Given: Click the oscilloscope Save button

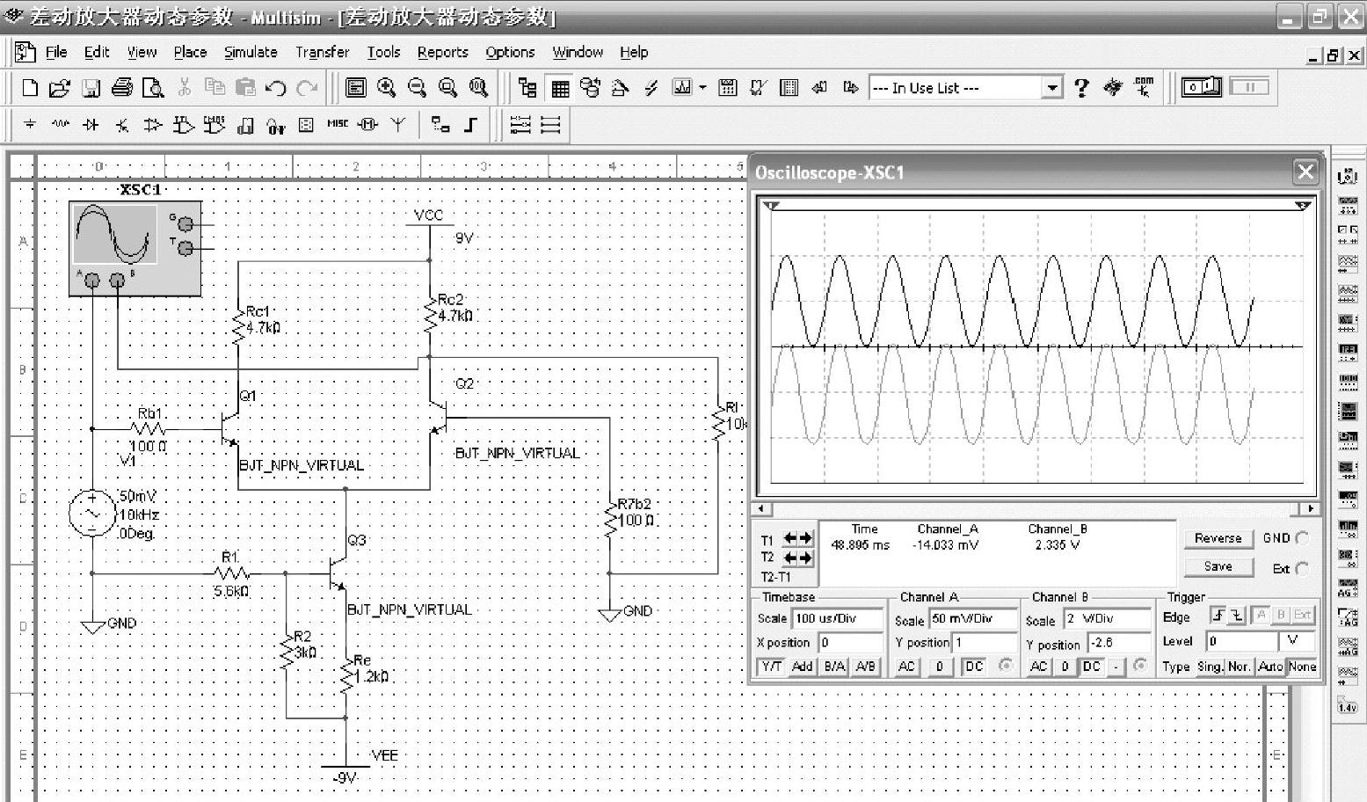Looking at the screenshot, I should 1218,566.
